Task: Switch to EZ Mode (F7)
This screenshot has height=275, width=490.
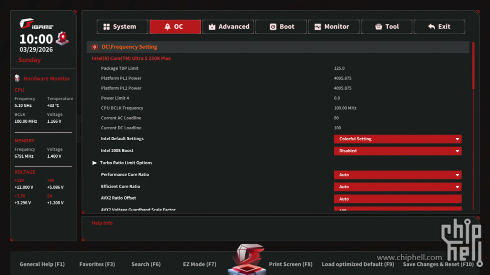Action: click(x=199, y=264)
